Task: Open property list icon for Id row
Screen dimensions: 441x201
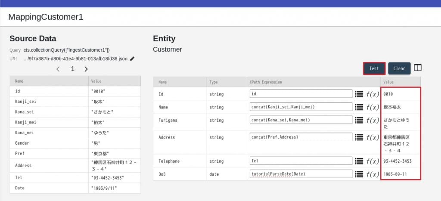Action: coord(359,94)
